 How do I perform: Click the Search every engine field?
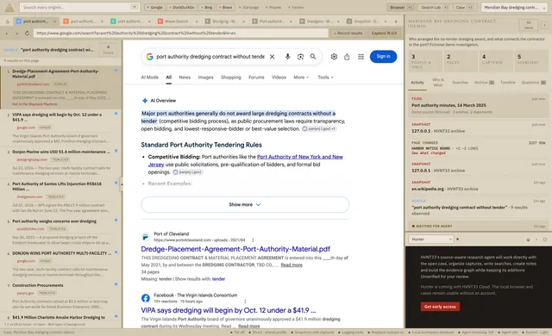tap(79, 7)
